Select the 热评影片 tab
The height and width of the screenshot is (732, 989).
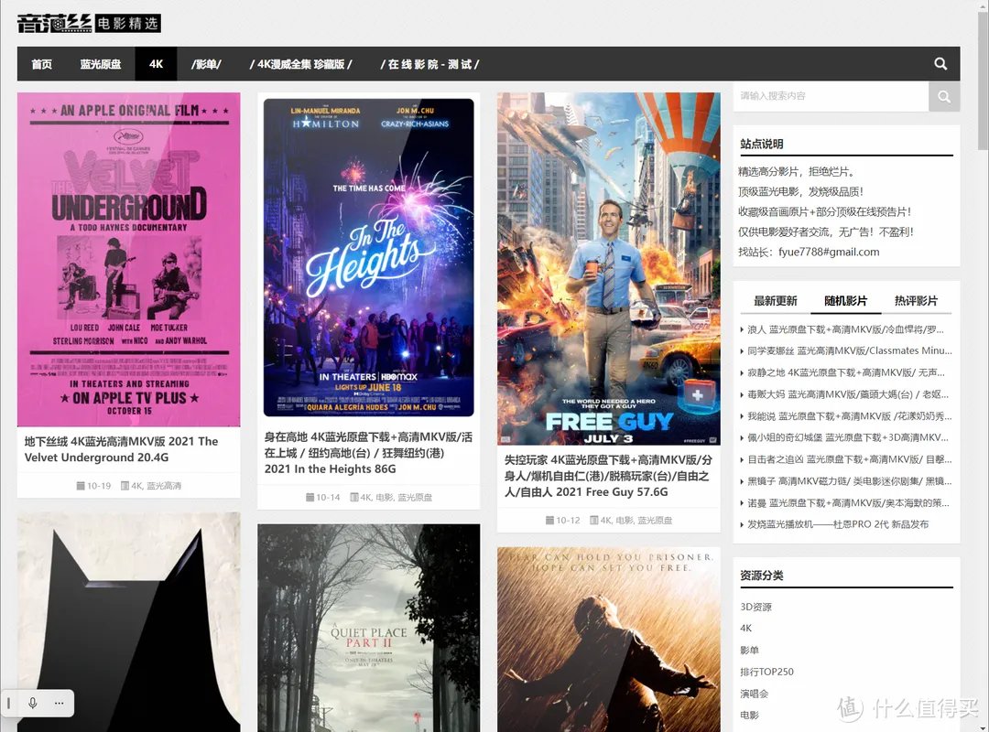click(916, 301)
